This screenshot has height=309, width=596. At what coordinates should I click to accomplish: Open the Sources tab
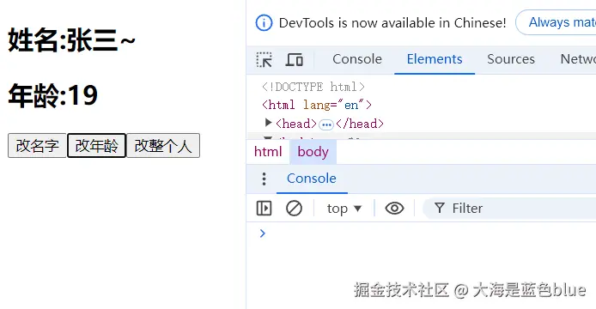511,59
